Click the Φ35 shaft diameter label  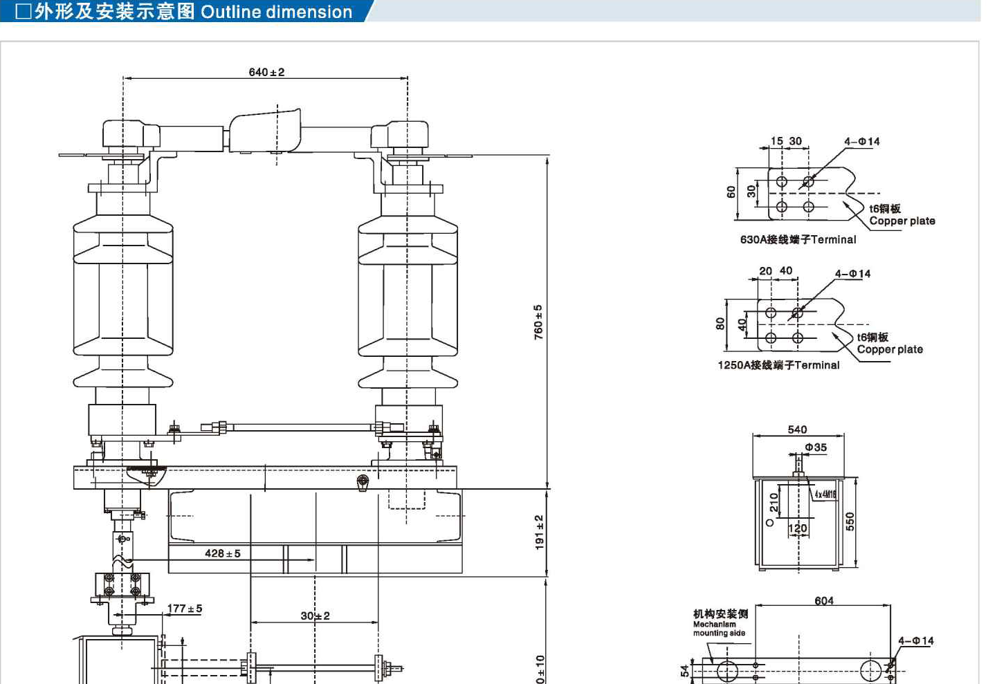pos(816,447)
